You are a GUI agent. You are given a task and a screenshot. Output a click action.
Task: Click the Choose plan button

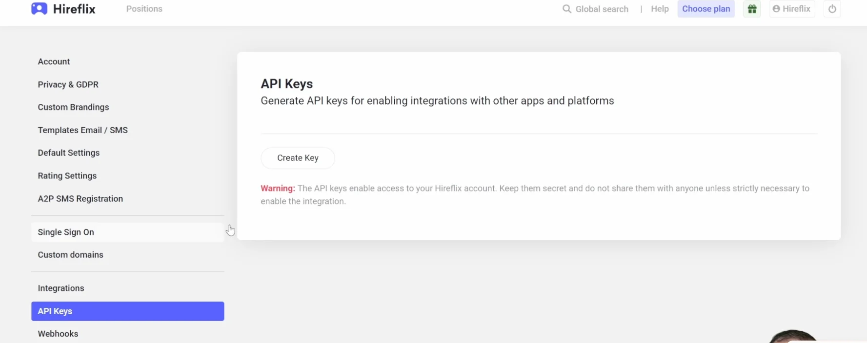point(706,9)
